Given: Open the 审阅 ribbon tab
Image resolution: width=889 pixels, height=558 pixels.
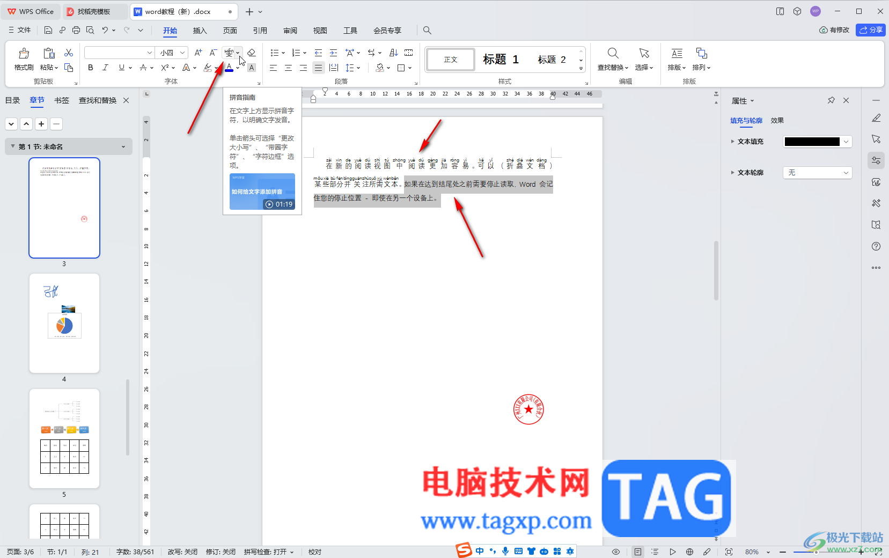Looking at the screenshot, I should point(290,31).
